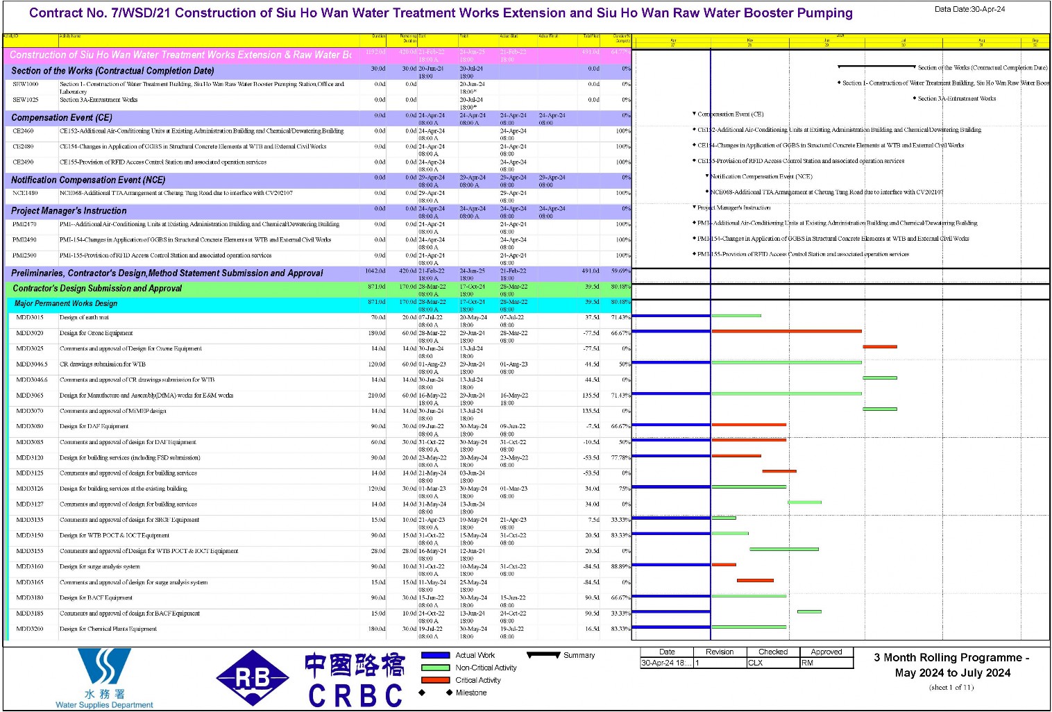Viewport: 1052px width, 712px height.
Task: Click the Project Manager's Instruction Gantt summary marker
Action: coord(694,207)
